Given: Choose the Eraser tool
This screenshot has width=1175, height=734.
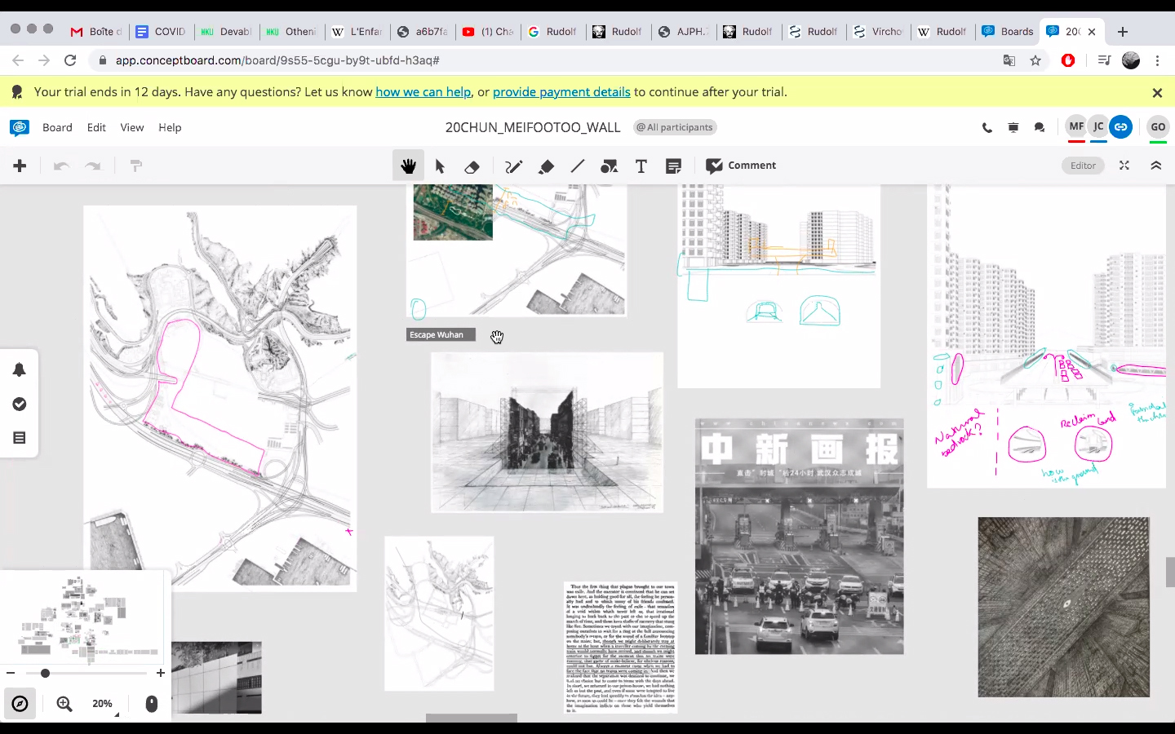Looking at the screenshot, I should [x=472, y=166].
